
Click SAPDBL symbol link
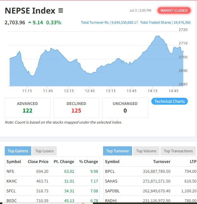click(x=112, y=191)
